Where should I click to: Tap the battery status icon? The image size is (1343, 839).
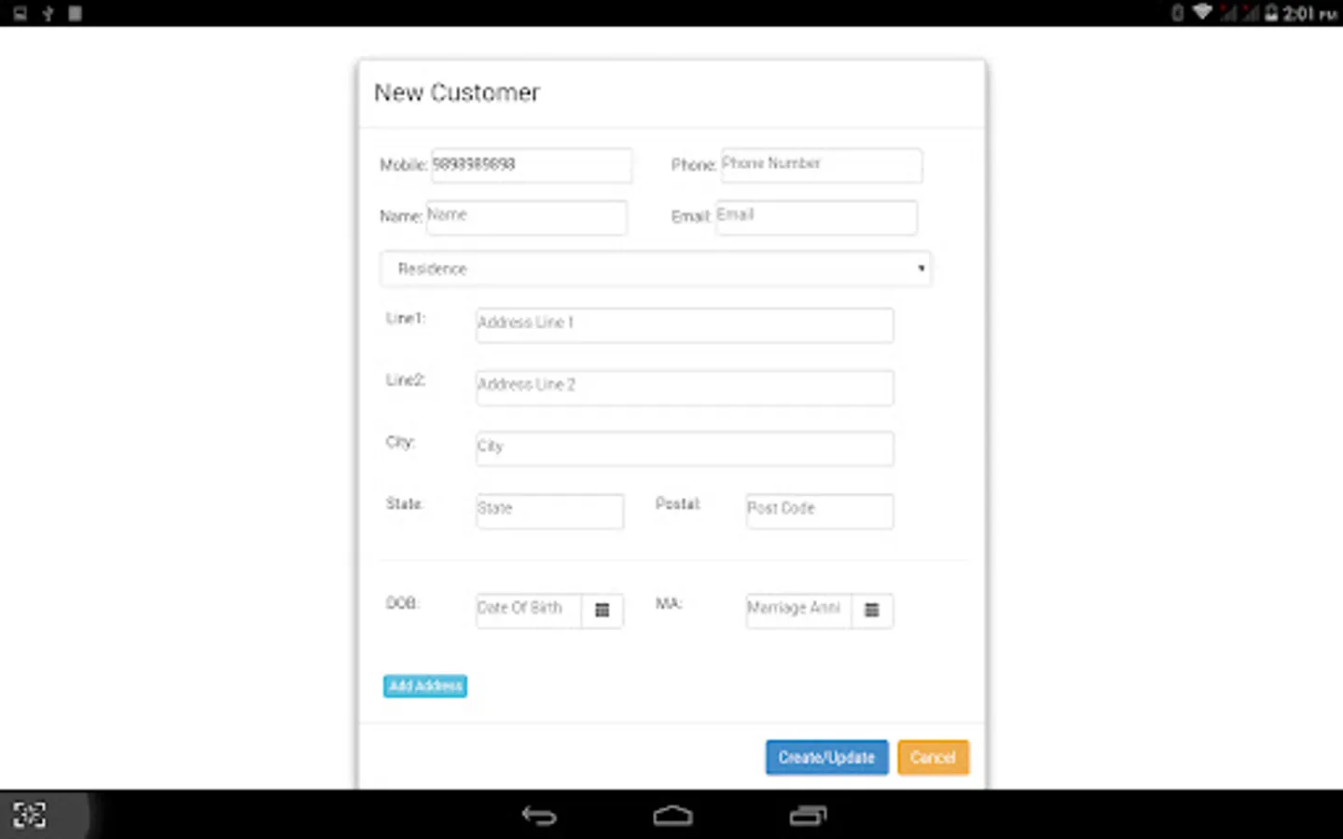click(1271, 12)
